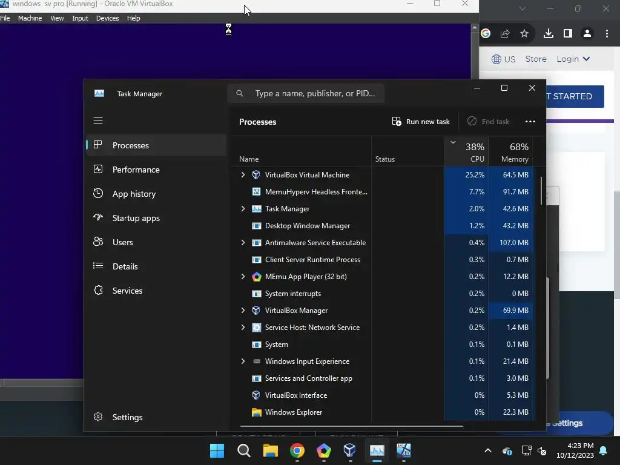Sort processes by the CPU column

(467, 152)
